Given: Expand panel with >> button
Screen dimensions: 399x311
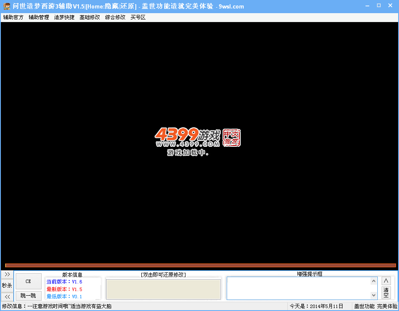Looking at the screenshot, I should tap(7, 275).
